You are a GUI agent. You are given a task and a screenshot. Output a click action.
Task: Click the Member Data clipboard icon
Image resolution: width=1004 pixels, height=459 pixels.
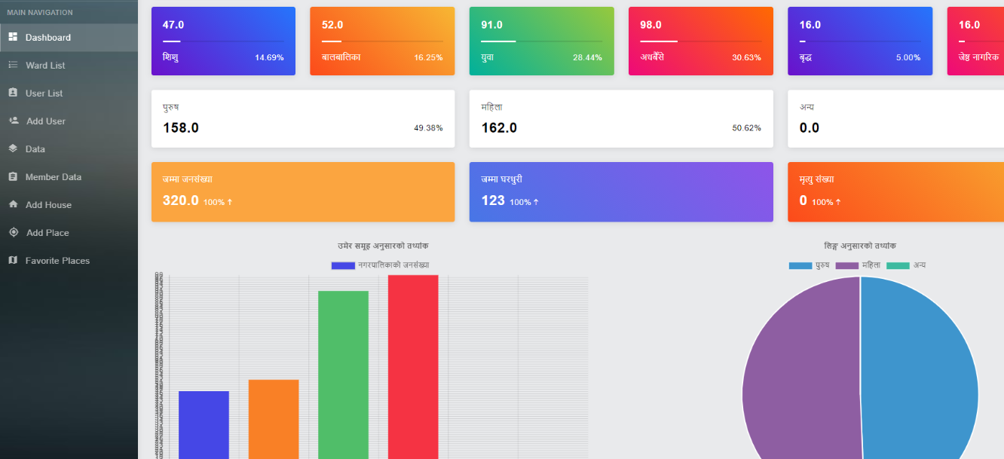tap(13, 176)
